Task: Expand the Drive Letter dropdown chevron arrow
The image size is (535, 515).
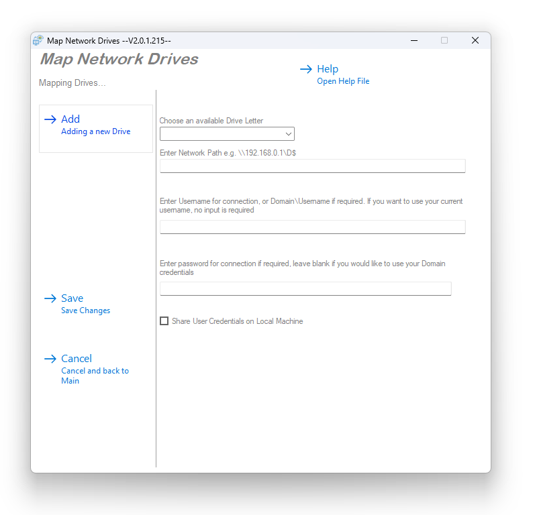Action: point(288,133)
